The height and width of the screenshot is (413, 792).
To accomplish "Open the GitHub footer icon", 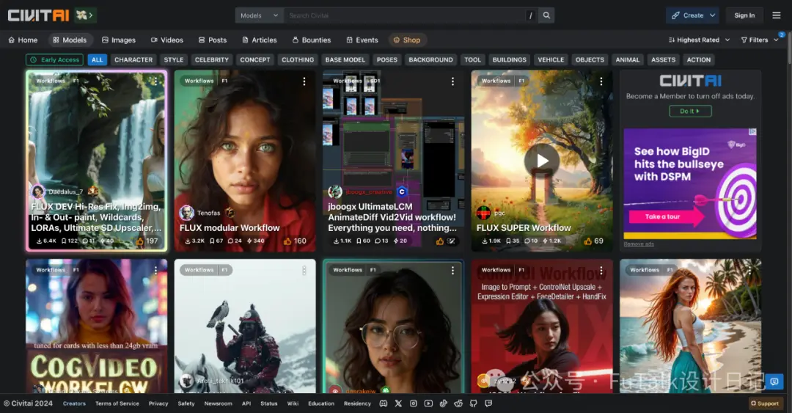I will (473, 403).
